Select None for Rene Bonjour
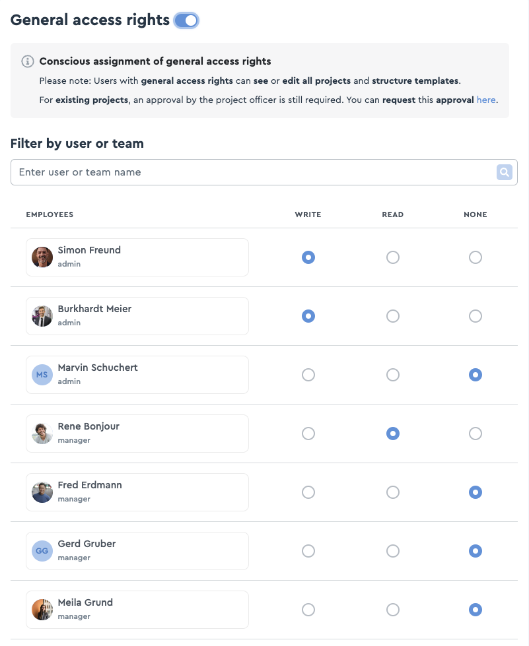The image size is (529, 646). pyautogui.click(x=475, y=434)
